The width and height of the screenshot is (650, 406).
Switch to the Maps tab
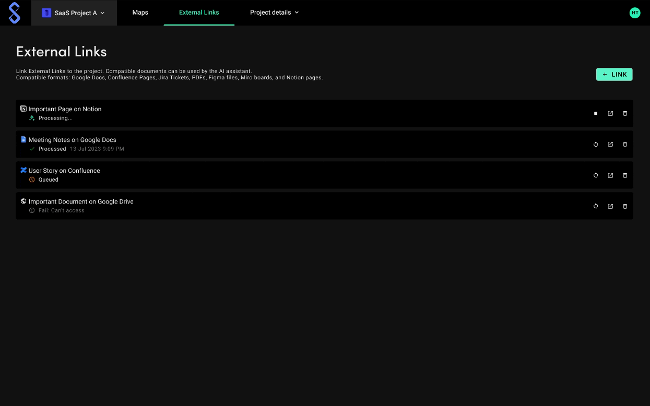140,13
